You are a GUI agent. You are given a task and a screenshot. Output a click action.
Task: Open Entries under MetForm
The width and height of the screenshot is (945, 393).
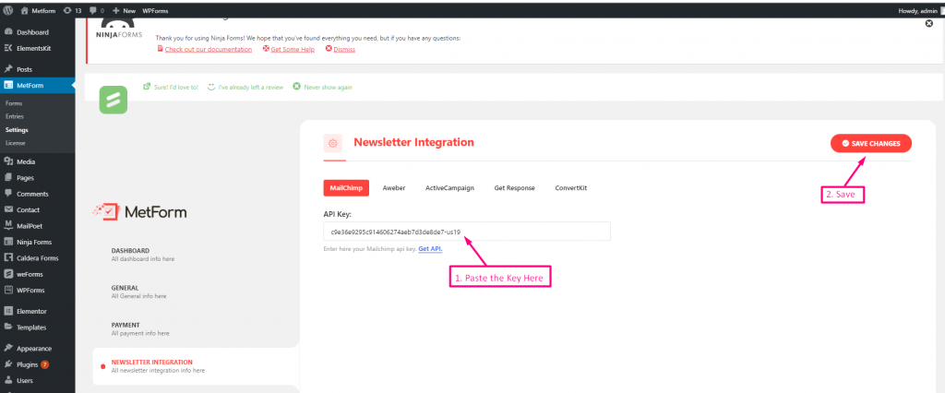[15, 116]
